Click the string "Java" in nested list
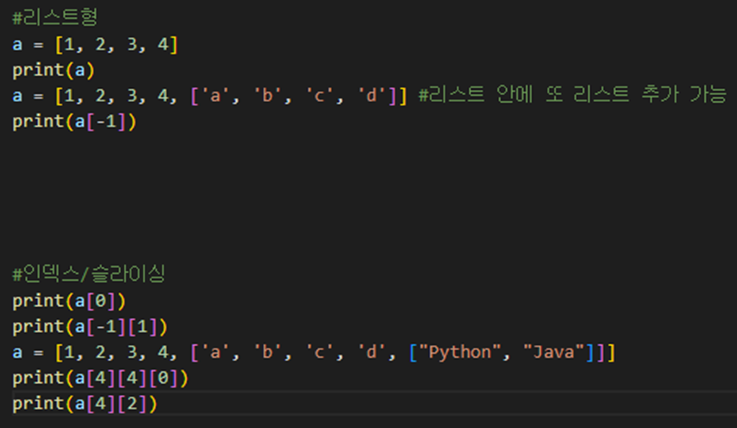Viewport: 737px width, 428px height. click(554, 352)
